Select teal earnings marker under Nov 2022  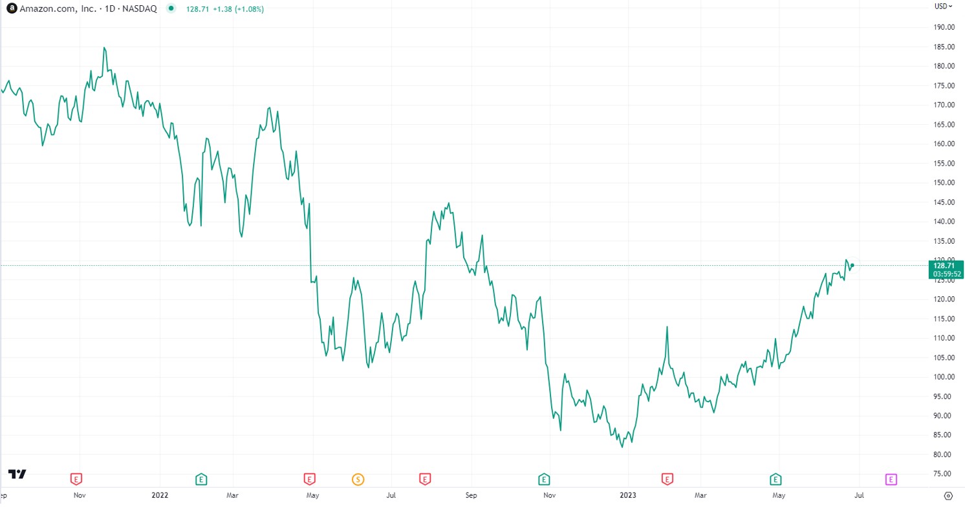pos(544,479)
